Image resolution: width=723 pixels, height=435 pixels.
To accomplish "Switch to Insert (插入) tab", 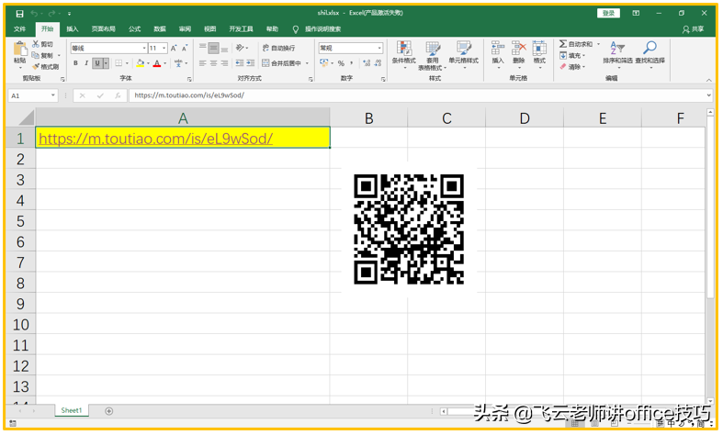I will pyautogui.click(x=73, y=29).
